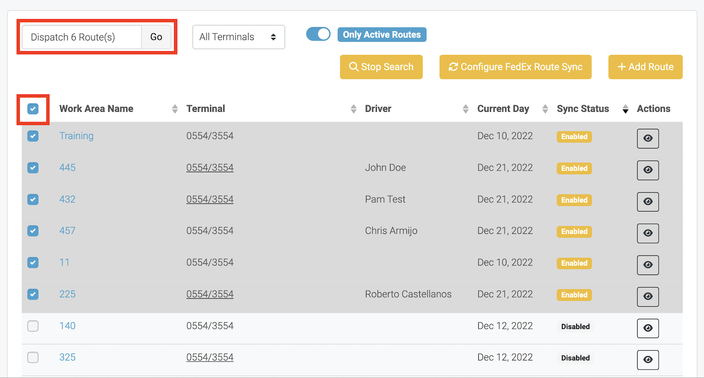Open work area 445 link
The width and height of the screenshot is (704, 378).
click(x=67, y=167)
